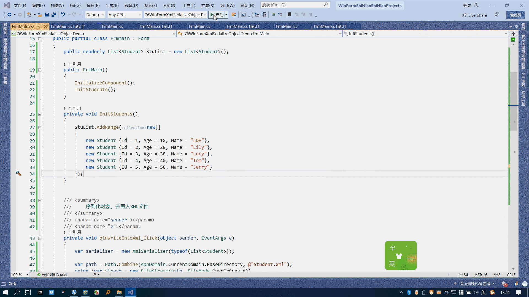Collapse btnWriteIntoXml_Click method at line 43
Viewport: 529px width, 297px height.
pyautogui.click(x=40, y=238)
